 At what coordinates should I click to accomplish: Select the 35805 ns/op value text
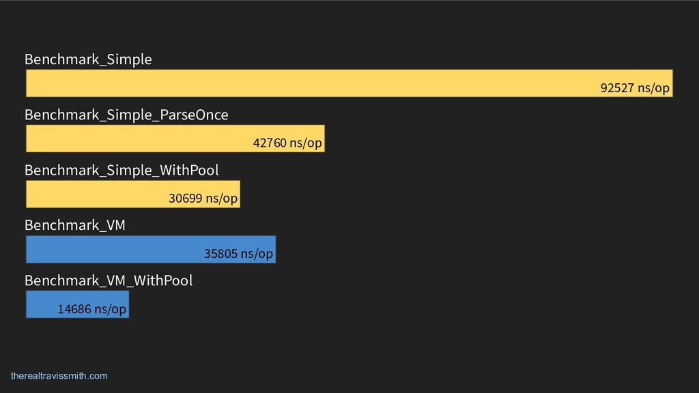click(x=238, y=254)
